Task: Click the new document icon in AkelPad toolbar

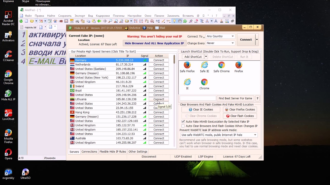Action: point(26,21)
